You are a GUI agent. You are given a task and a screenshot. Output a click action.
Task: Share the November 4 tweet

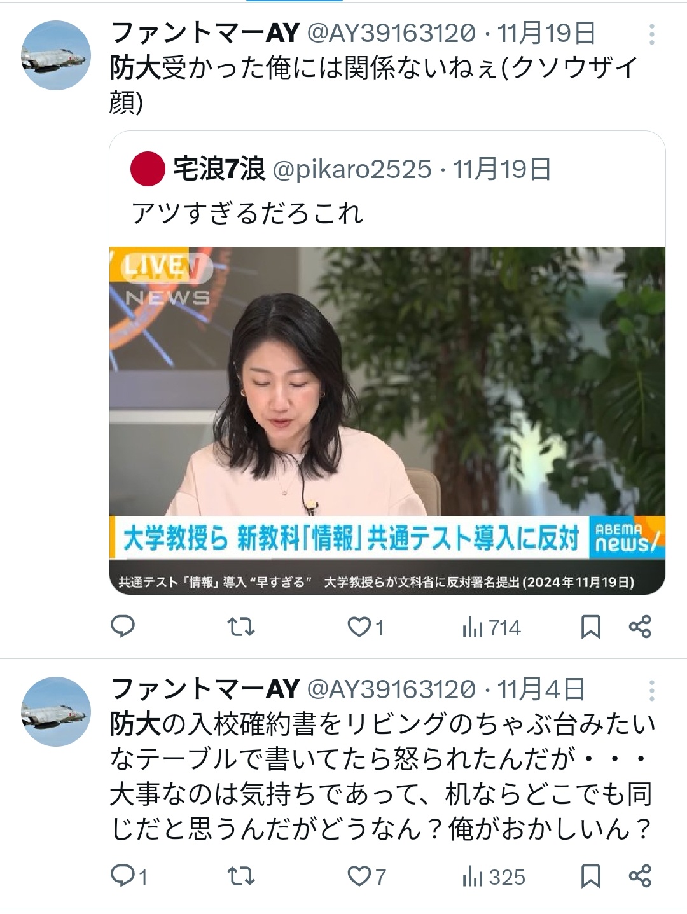(640, 876)
